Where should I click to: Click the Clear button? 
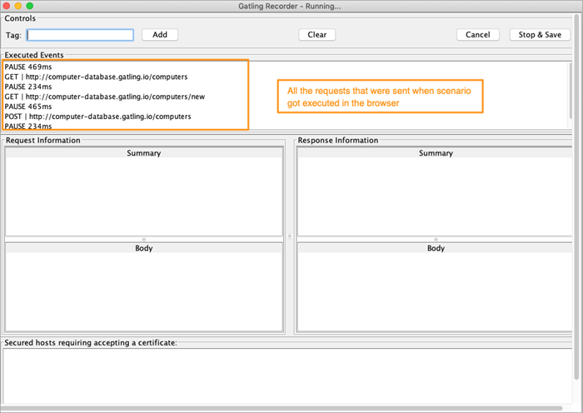316,35
